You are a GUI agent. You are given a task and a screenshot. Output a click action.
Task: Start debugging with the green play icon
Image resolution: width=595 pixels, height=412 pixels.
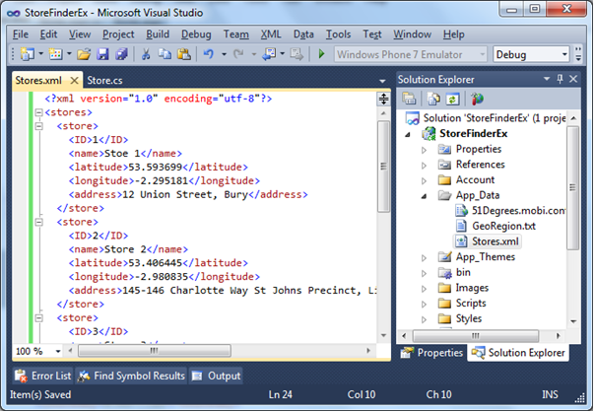[x=321, y=54]
